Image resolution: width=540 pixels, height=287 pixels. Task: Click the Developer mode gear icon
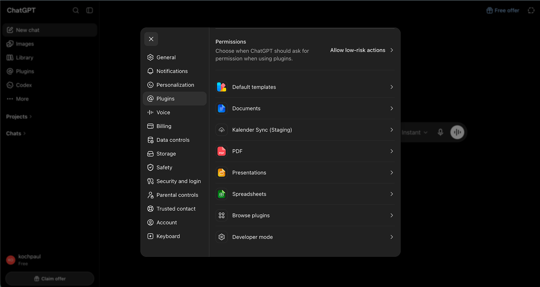[x=222, y=237]
